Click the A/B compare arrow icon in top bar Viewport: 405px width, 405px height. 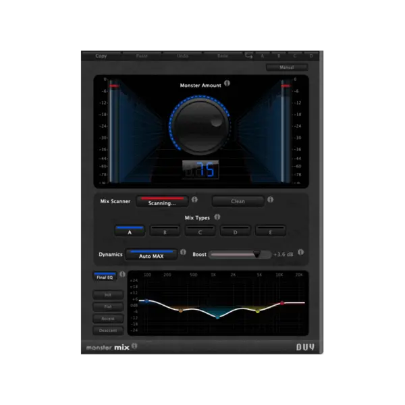click(x=248, y=55)
